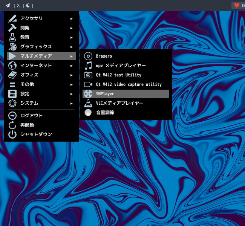Expand 教育 submenu arrow
The image size is (245, 226).
(71, 38)
